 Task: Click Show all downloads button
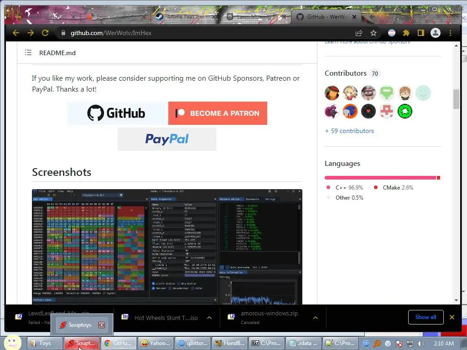(425, 317)
